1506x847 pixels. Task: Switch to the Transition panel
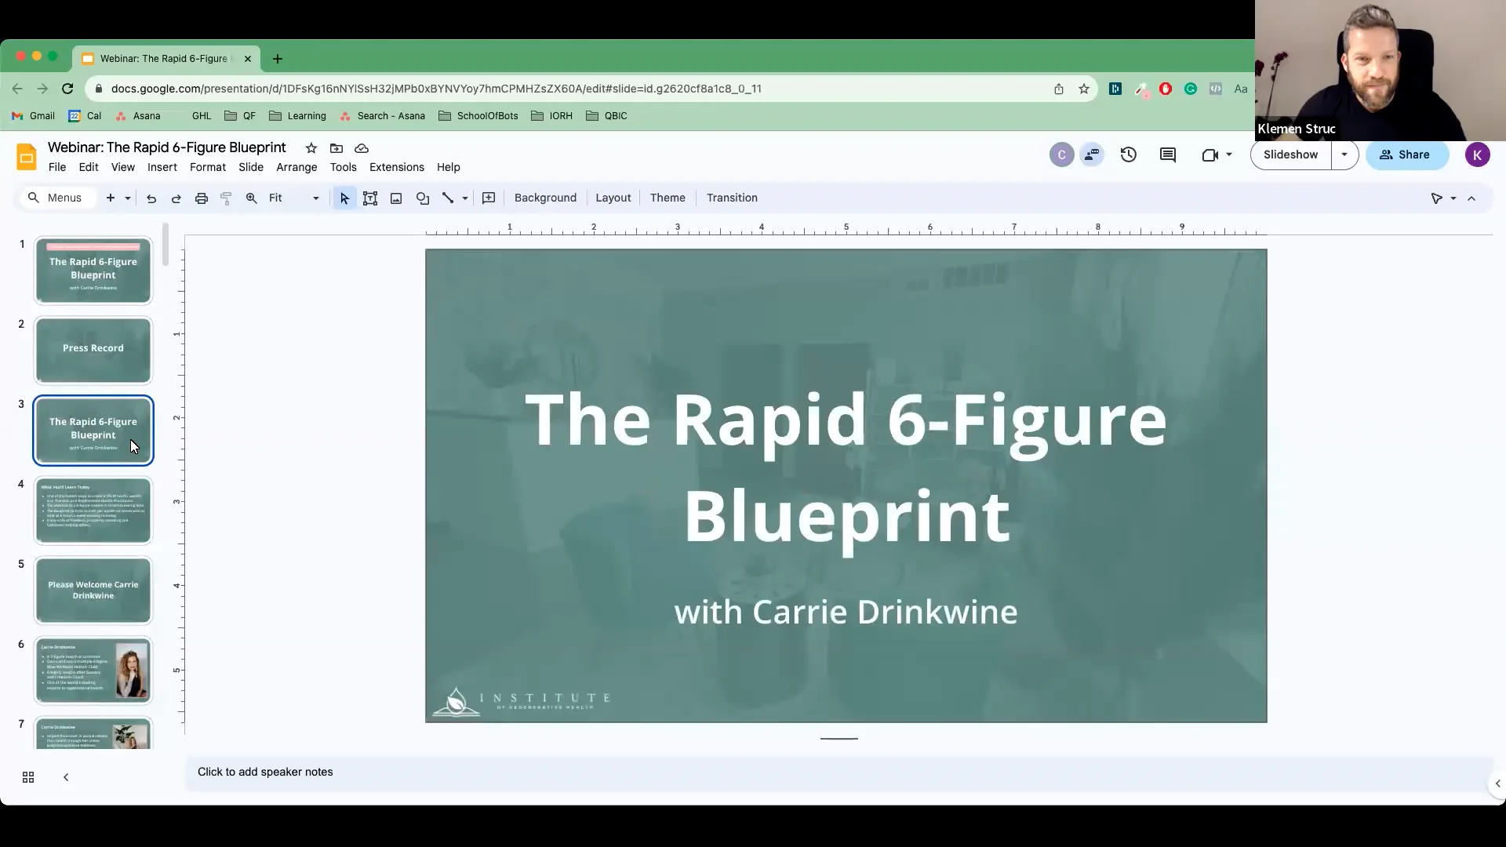(x=731, y=198)
